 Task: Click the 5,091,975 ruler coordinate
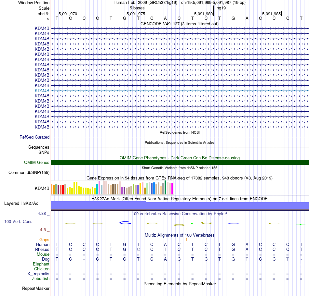click(x=136, y=14)
